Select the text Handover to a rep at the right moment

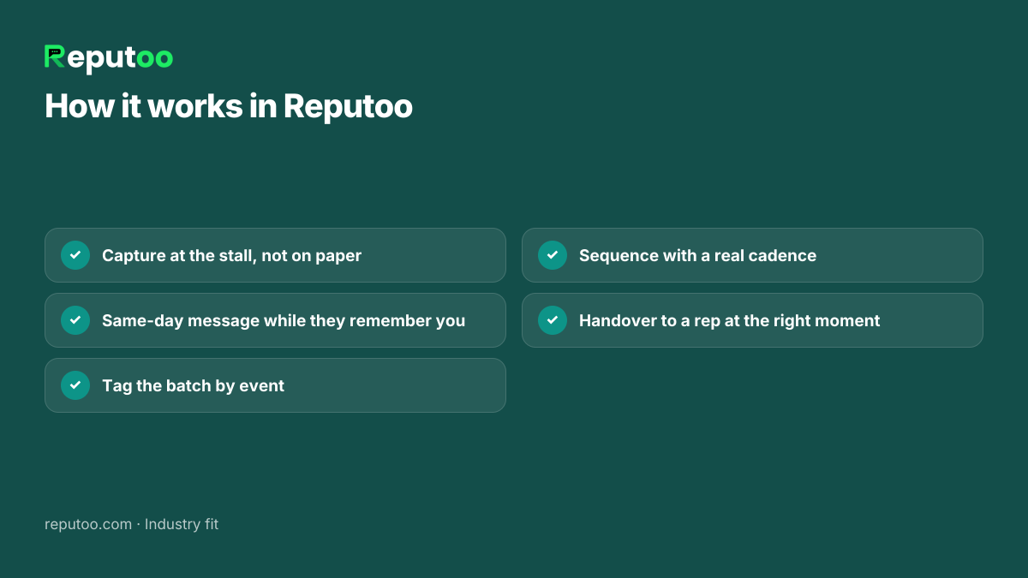(x=729, y=321)
